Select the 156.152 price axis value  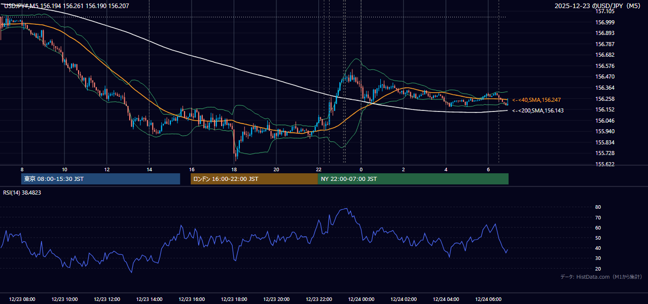pos(605,109)
